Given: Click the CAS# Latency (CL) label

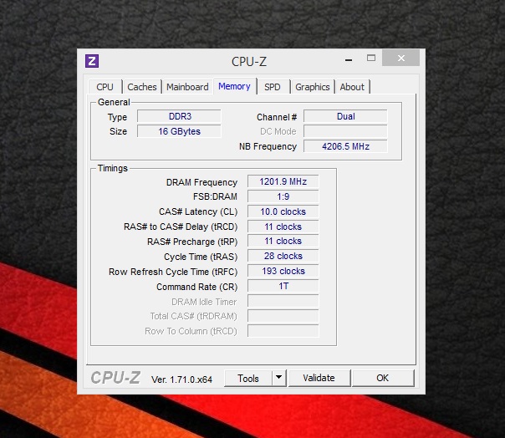Looking at the screenshot, I should (198, 212).
